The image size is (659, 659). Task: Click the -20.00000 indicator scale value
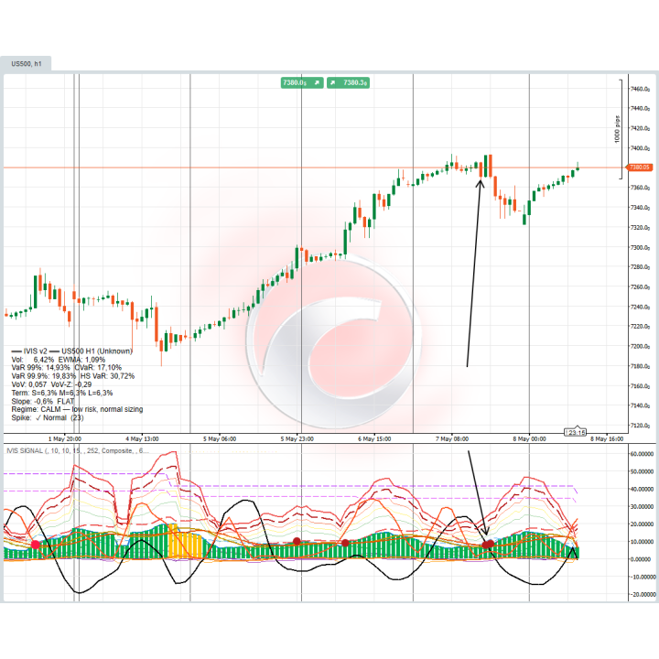pyautogui.click(x=642, y=594)
